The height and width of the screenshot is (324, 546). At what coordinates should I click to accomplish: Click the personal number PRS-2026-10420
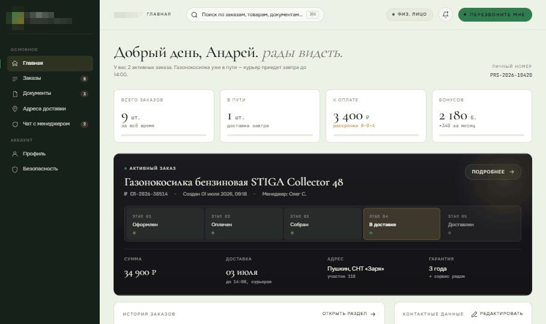point(511,75)
